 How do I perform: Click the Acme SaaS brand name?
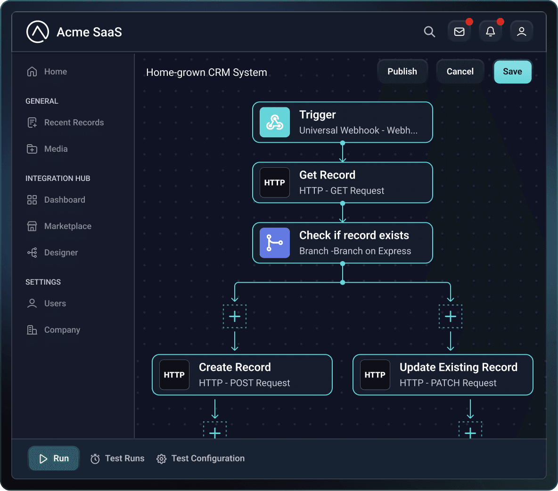pos(90,32)
